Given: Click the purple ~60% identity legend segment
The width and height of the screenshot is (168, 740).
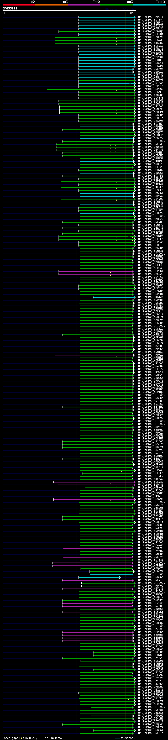Looking at the screenshot, I should click(x=84, y=5).
